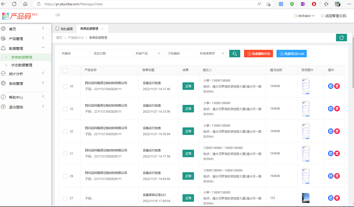The height and width of the screenshot is (207, 354).
Task: Open the 所有表单项 dropdown filter
Action: (212, 54)
